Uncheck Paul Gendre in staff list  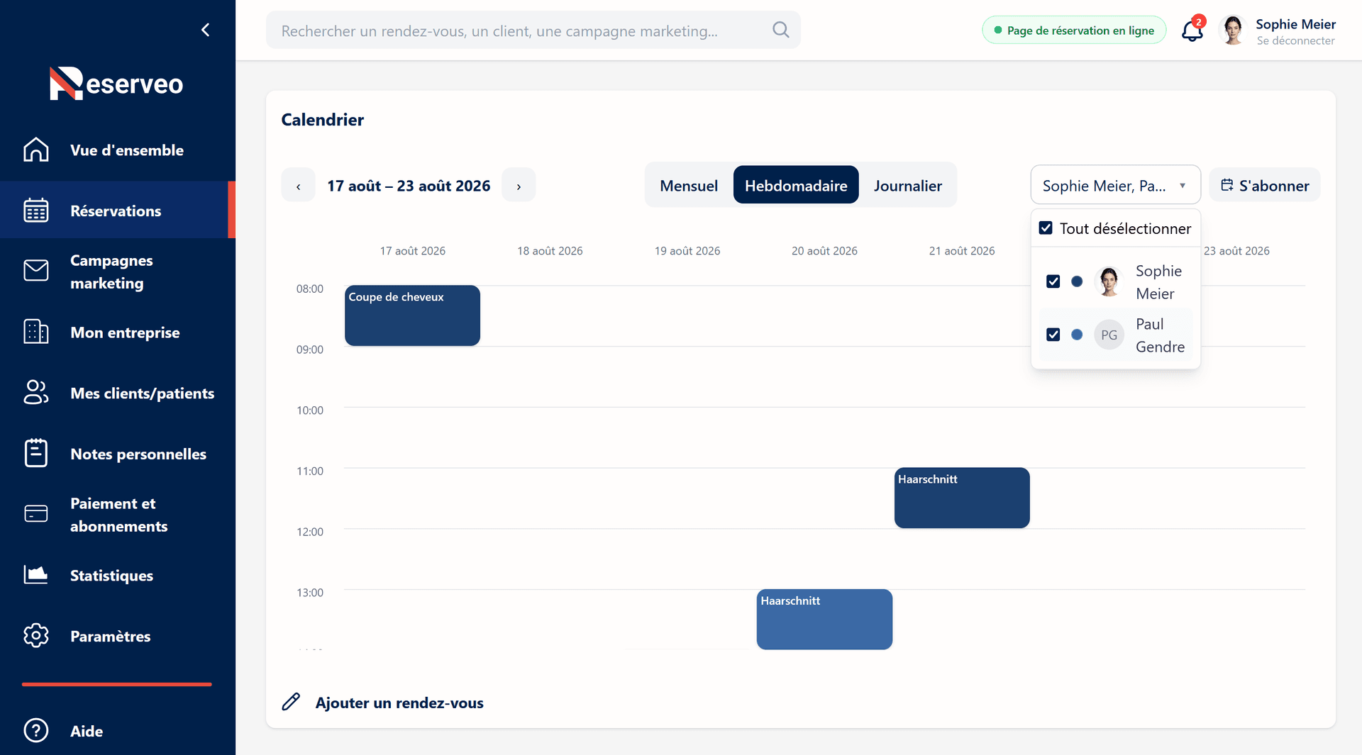tap(1053, 335)
